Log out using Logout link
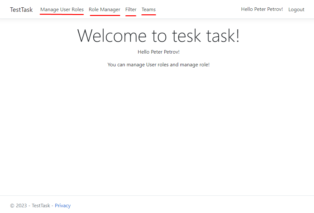The image size is (314, 213). click(296, 10)
